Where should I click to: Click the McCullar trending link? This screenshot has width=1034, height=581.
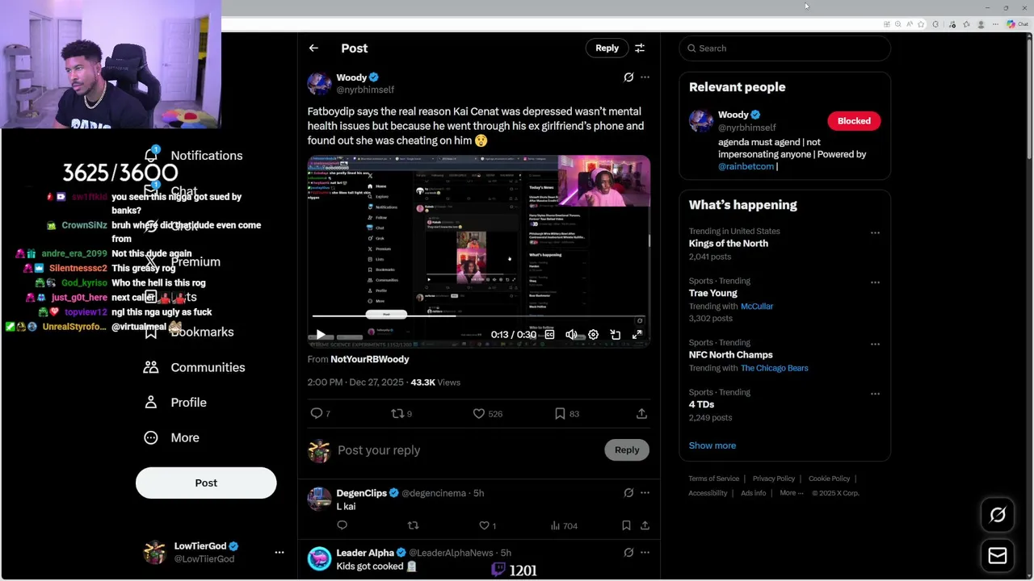coord(757,307)
